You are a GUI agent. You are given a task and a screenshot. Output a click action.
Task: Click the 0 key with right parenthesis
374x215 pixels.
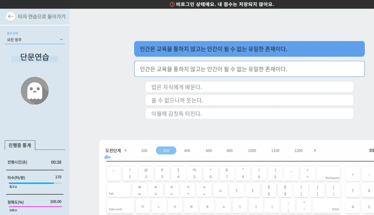tap(275, 173)
